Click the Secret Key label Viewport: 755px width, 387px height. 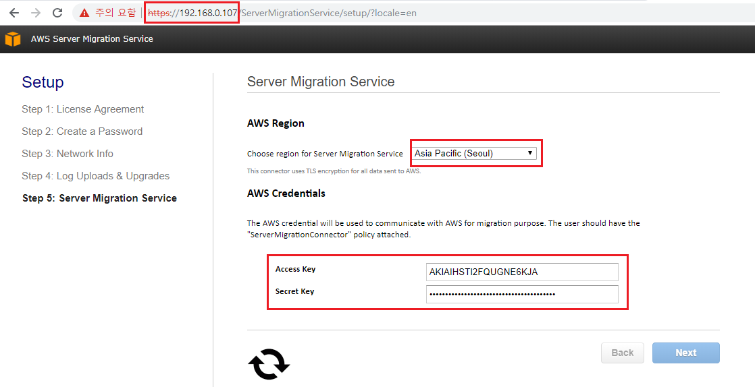[x=294, y=291]
